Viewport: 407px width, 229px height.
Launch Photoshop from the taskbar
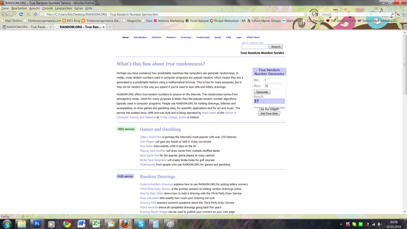pos(37,224)
